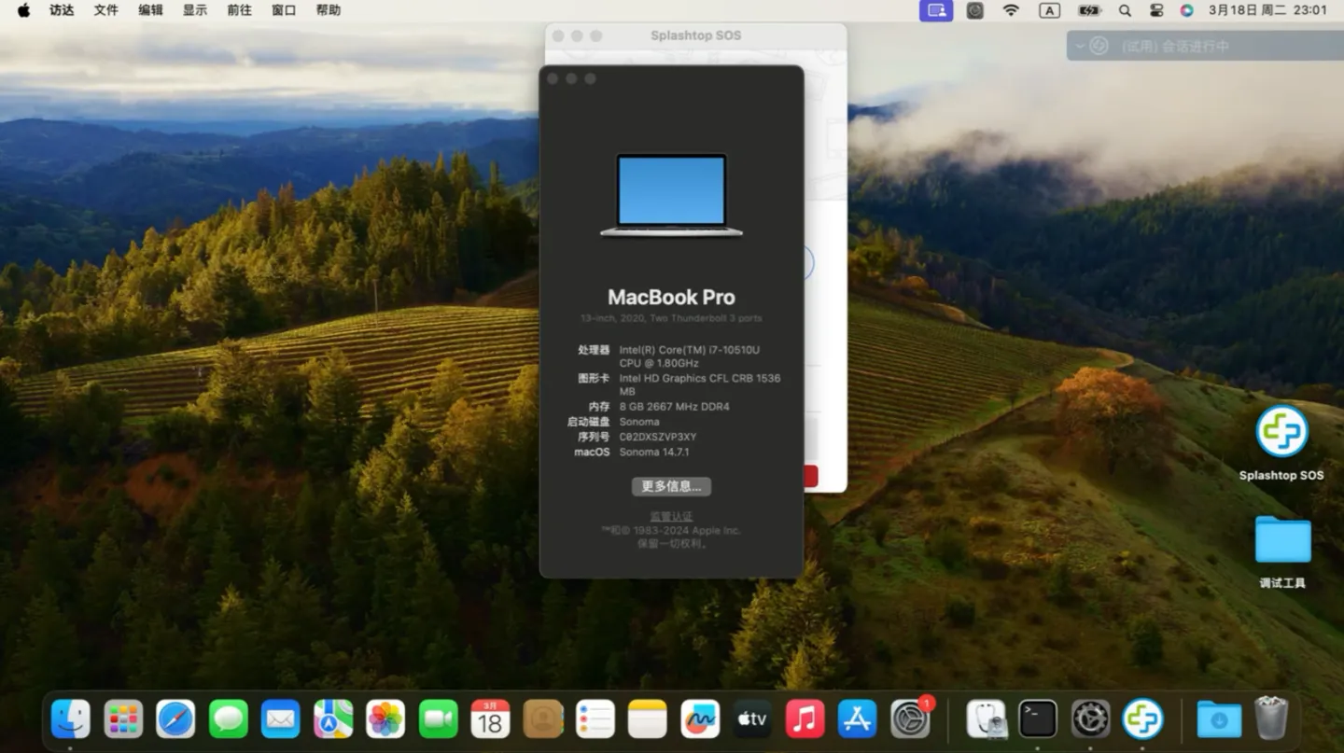Open the Apple menu
The image size is (1344, 753).
click(23, 10)
